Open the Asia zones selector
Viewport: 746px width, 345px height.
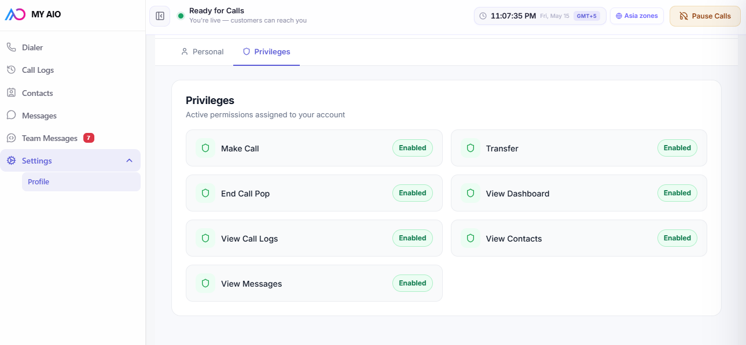637,16
